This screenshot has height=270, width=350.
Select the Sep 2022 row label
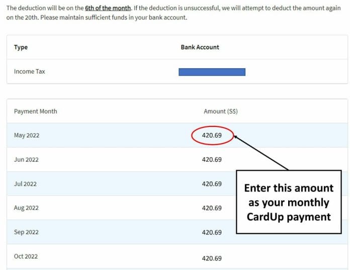coord(26,232)
